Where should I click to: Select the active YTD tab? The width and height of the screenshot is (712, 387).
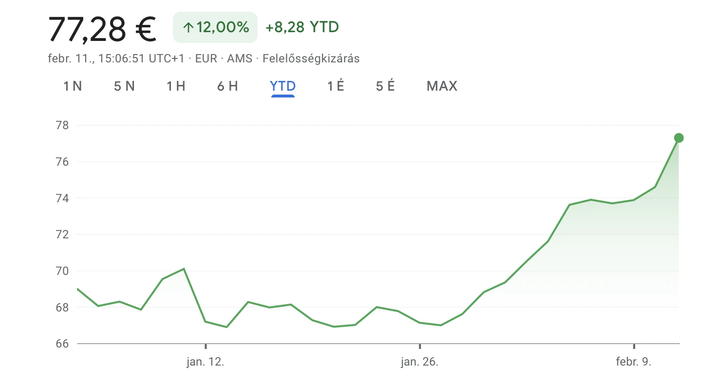(x=283, y=86)
